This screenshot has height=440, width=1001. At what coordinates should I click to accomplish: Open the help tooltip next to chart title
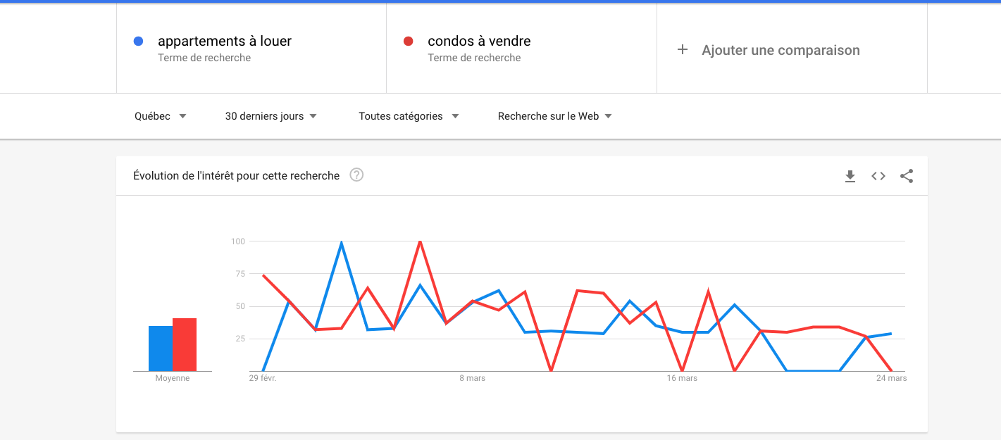356,175
